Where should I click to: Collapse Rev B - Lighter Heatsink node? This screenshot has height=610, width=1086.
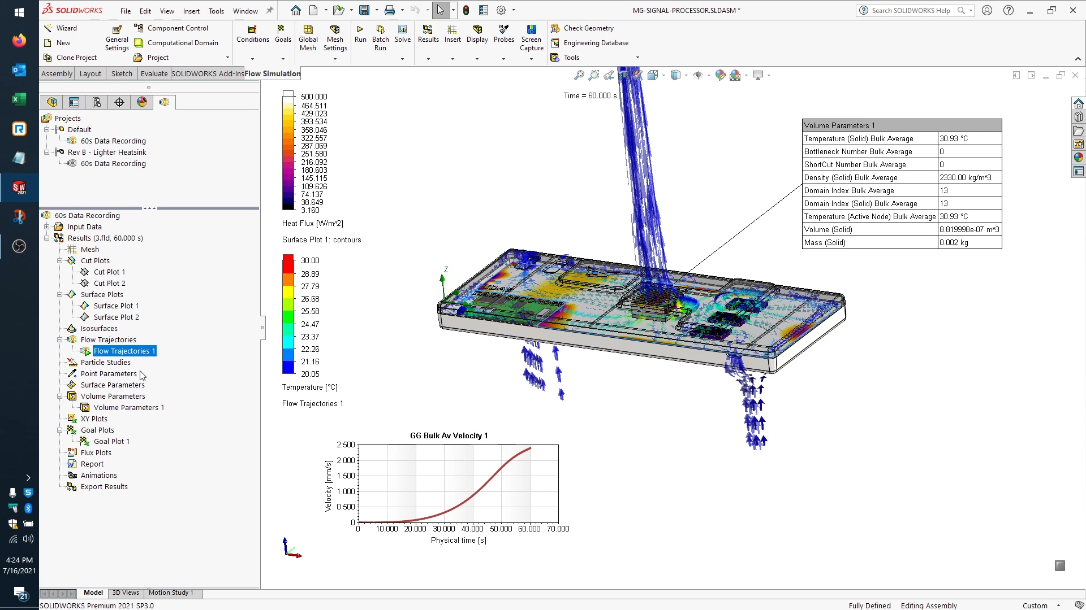point(47,152)
